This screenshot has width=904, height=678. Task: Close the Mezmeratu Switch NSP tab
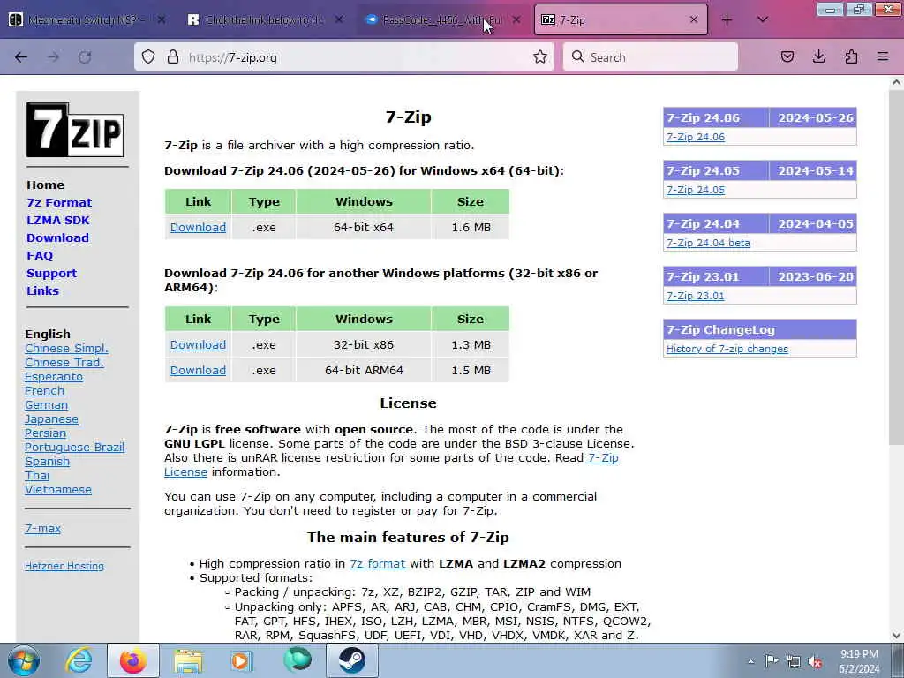pyautogui.click(x=162, y=19)
